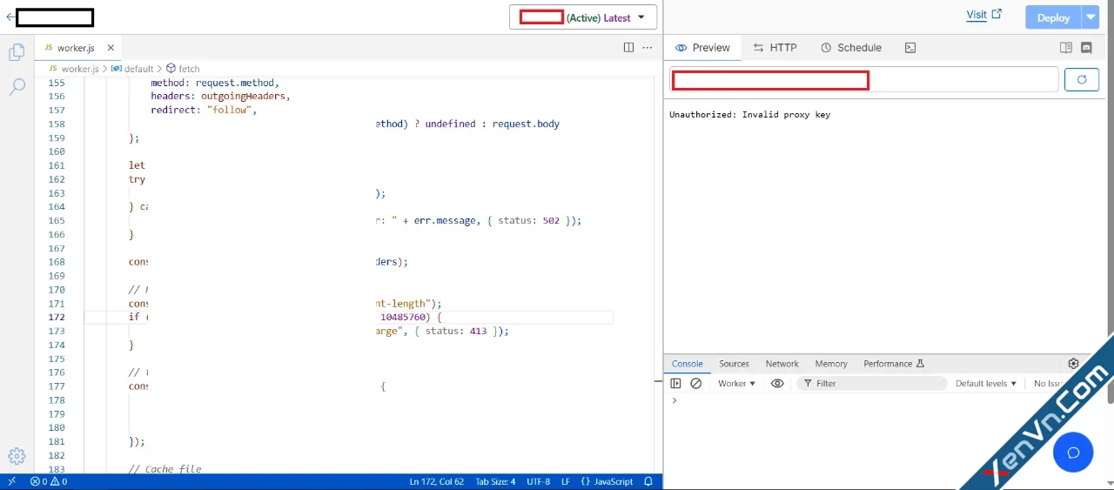Viewport: 1114px width, 490px height.
Task: Click the reload preview button
Action: [x=1082, y=80]
